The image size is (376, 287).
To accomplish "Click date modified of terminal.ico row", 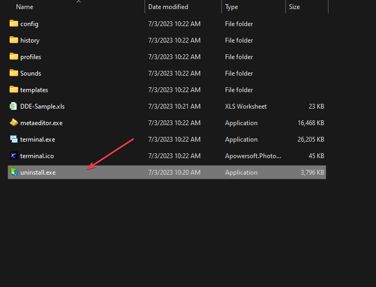I will (x=174, y=156).
